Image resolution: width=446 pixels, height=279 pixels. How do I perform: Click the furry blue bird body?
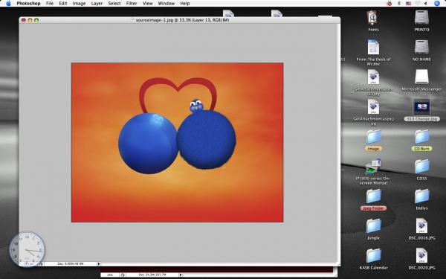coord(206,140)
